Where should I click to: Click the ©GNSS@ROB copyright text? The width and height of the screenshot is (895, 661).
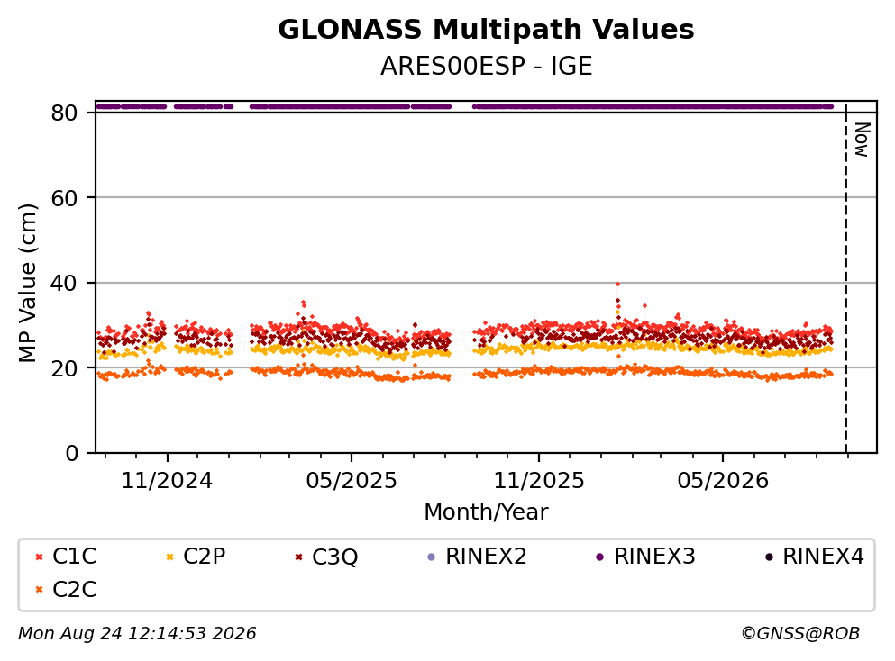coord(800,634)
